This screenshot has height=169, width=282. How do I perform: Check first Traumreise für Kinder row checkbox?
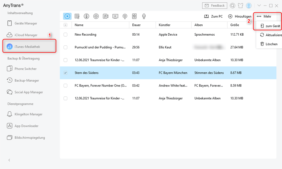click(66, 60)
